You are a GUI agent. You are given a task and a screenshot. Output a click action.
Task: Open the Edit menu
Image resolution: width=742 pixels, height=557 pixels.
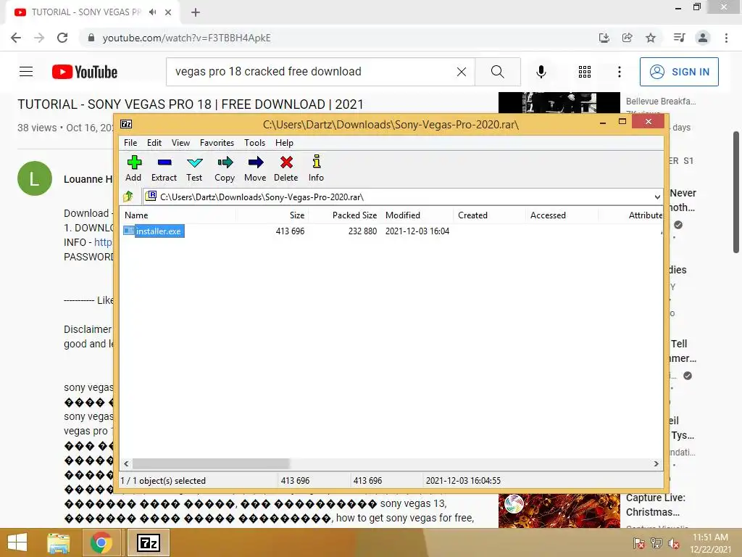154,143
